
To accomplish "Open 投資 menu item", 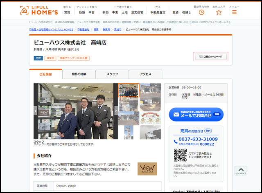I will tap(176, 13).
